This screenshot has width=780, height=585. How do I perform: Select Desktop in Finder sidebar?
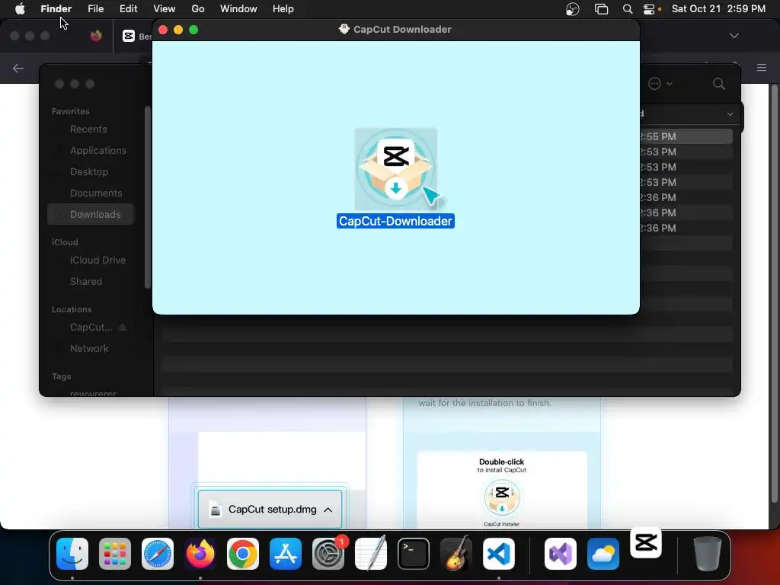89,172
